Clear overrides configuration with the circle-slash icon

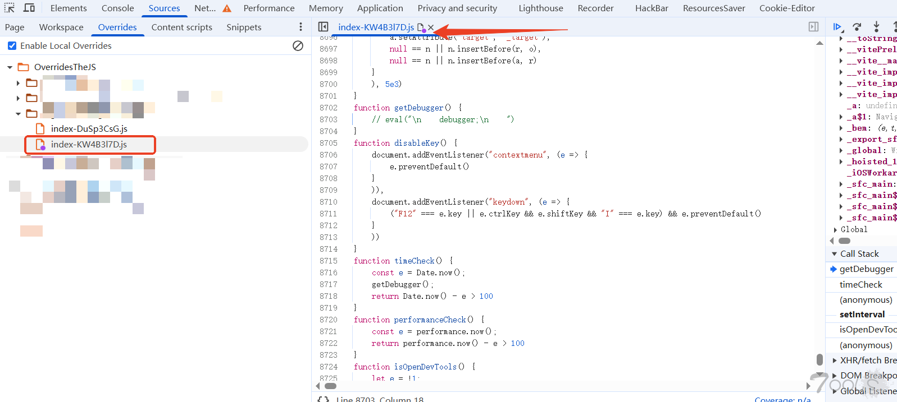pos(298,45)
